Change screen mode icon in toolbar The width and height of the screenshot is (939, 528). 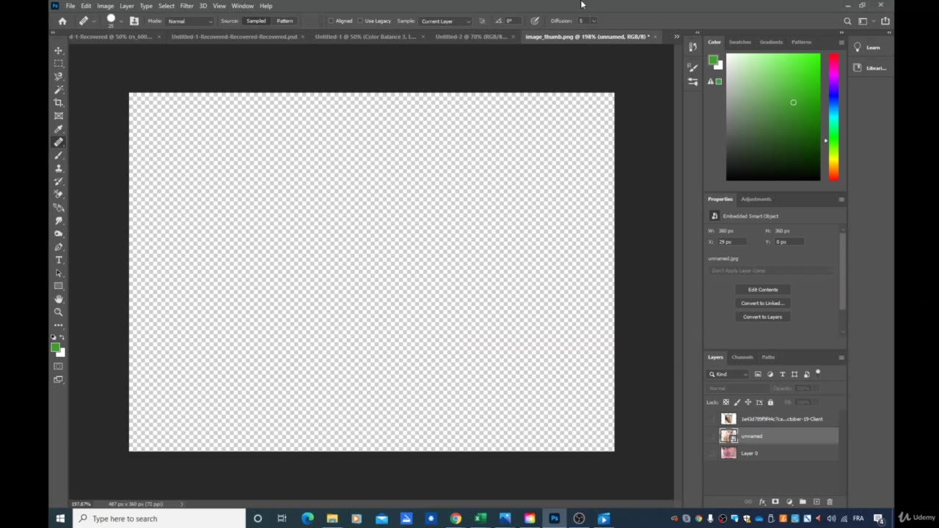[59, 379]
